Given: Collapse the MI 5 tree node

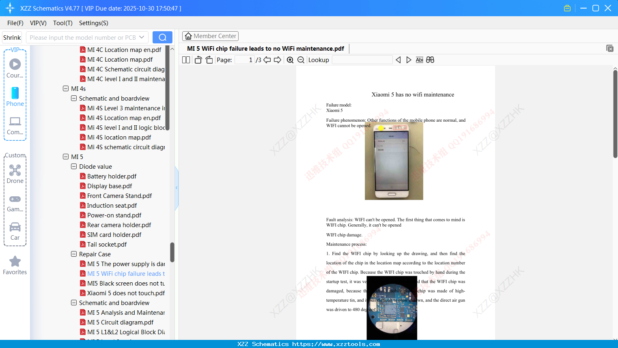Looking at the screenshot, I should point(66,157).
